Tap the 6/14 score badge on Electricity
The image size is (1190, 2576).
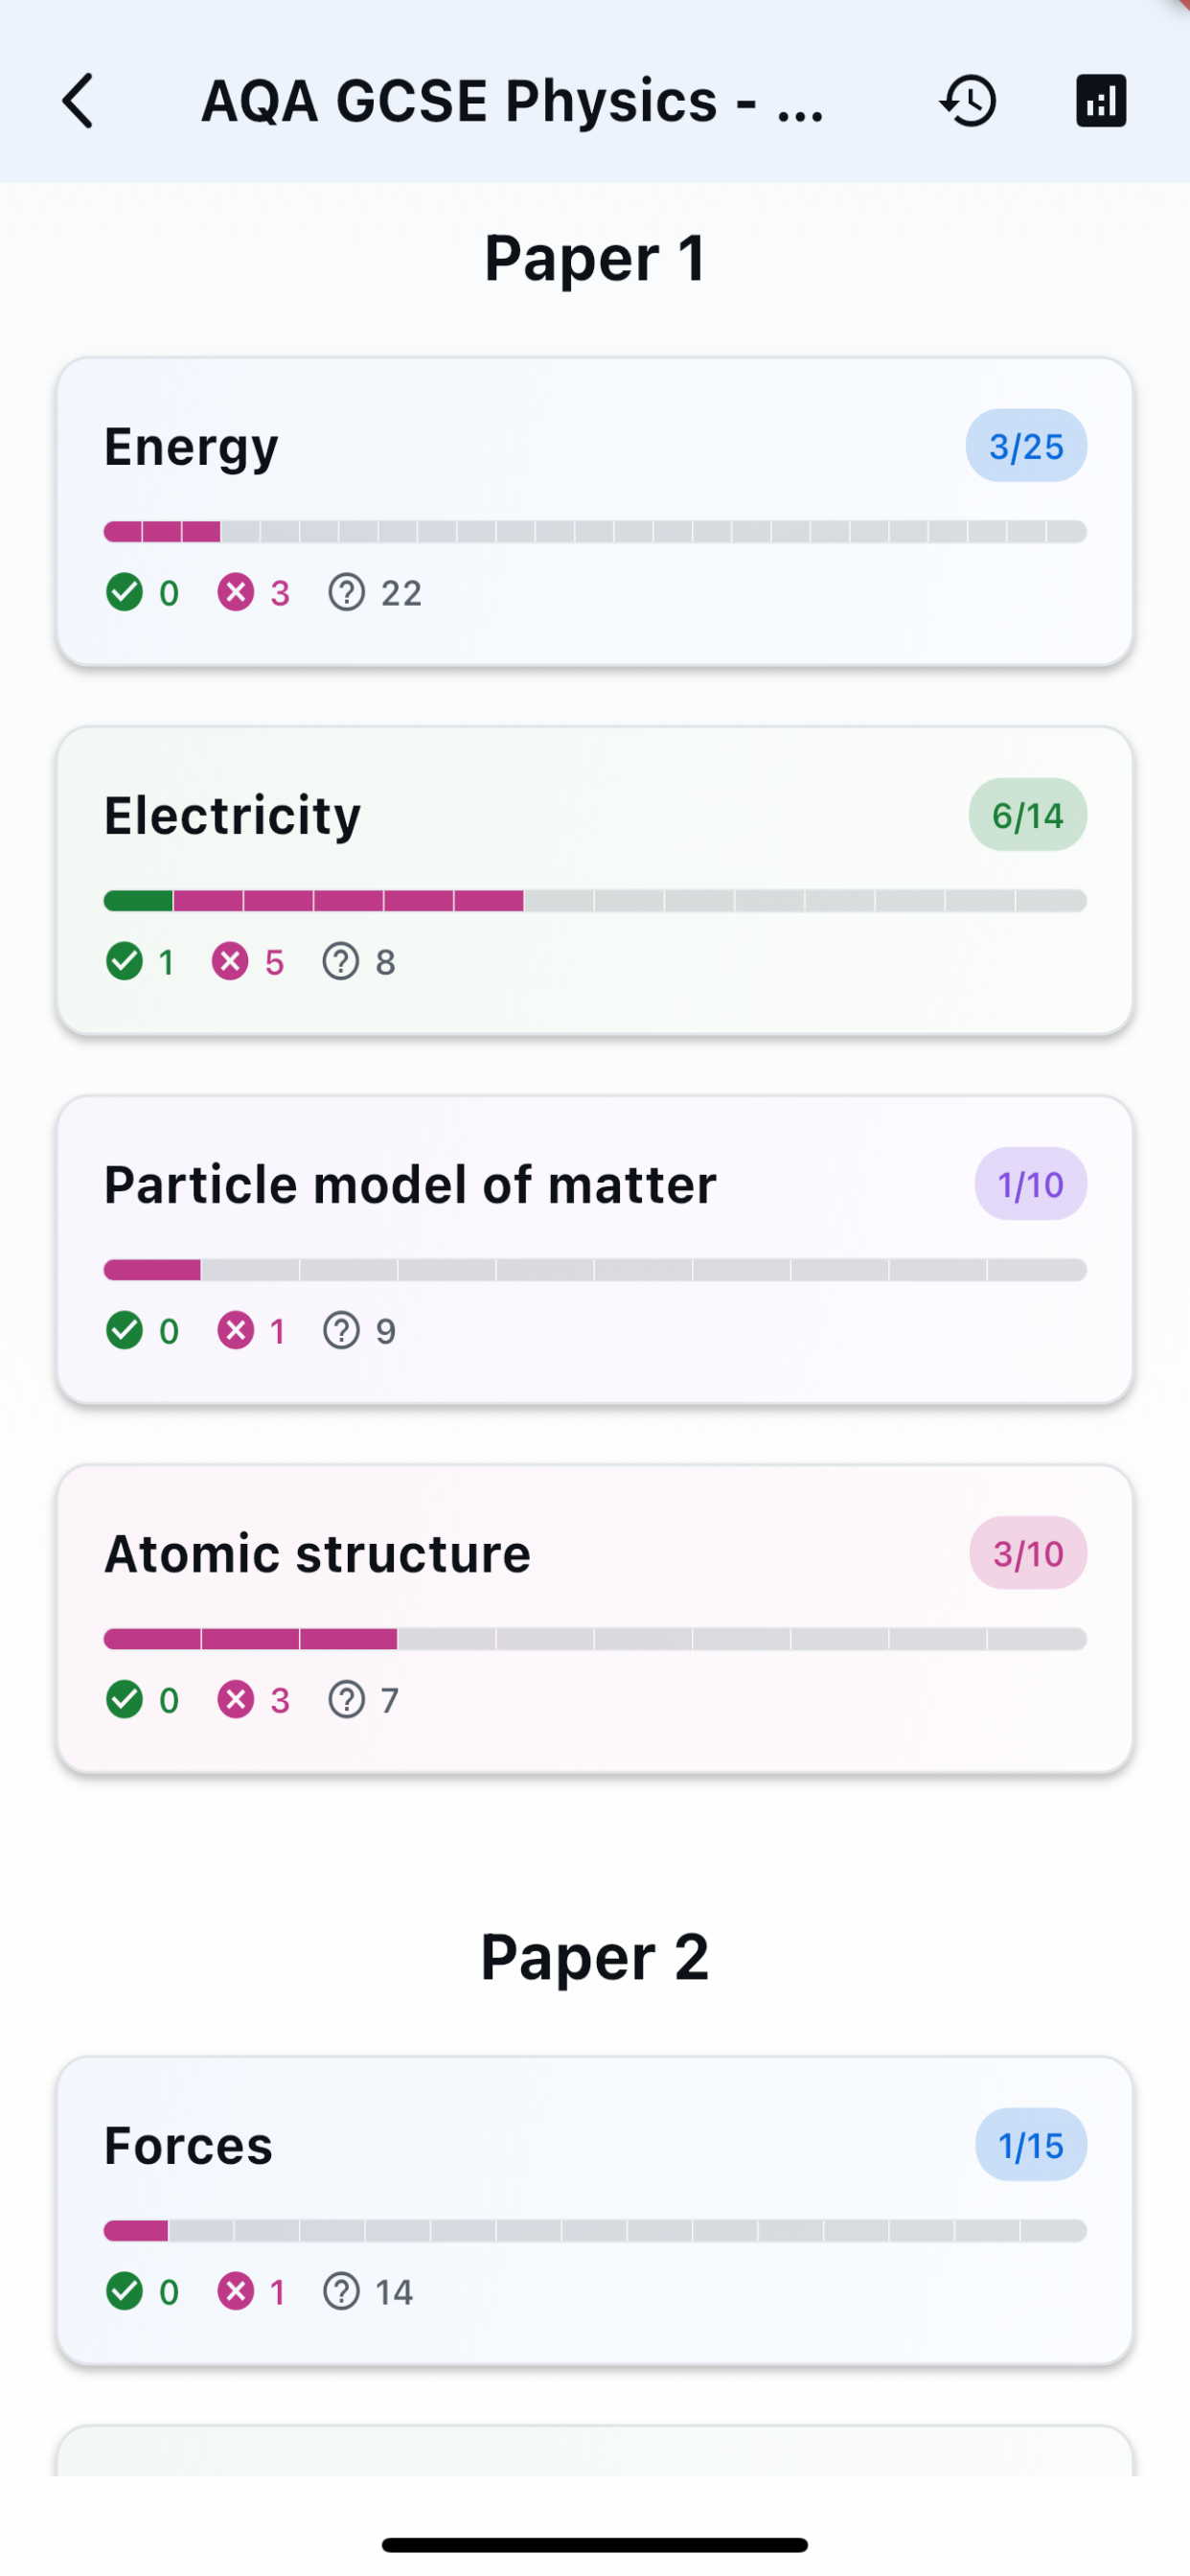[x=1027, y=815]
